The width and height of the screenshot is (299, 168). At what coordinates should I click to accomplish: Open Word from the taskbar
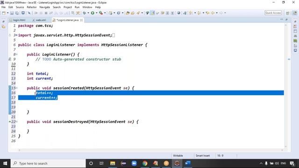(x=188, y=163)
